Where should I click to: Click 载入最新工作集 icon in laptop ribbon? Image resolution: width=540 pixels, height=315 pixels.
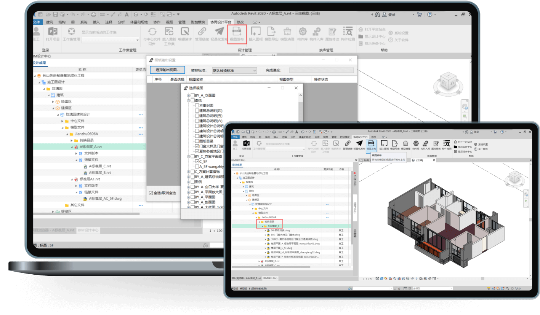(x=169, y=32)
